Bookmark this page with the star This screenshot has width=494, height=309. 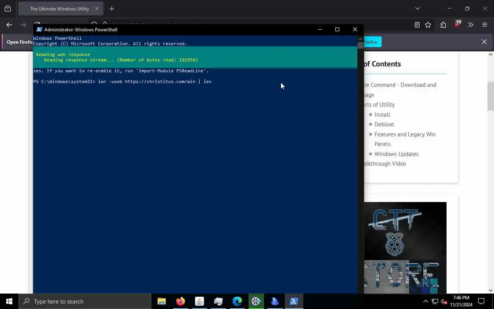coord(428,25)
